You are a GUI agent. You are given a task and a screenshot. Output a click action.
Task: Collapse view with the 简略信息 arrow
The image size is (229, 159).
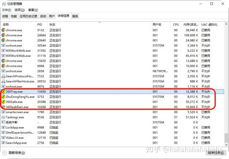(x=5, y=153)
